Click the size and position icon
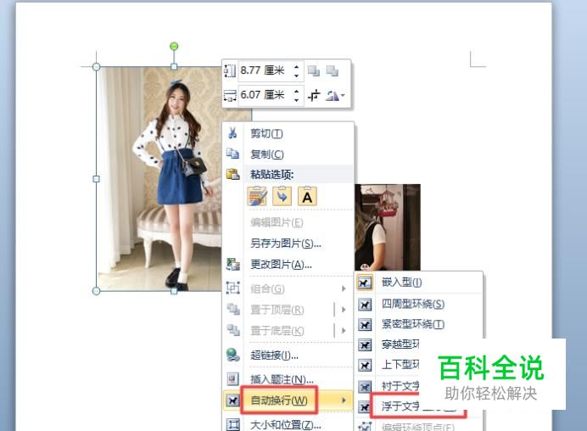This screenshot has width=587, height=431. coord(232,424)
